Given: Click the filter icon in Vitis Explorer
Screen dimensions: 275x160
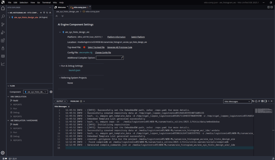Looking at the screenshot, I should tap(44, 13).
